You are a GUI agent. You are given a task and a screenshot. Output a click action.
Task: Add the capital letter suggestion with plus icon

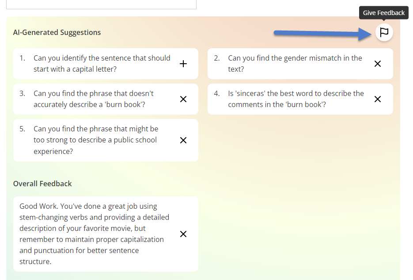[183, 64]
